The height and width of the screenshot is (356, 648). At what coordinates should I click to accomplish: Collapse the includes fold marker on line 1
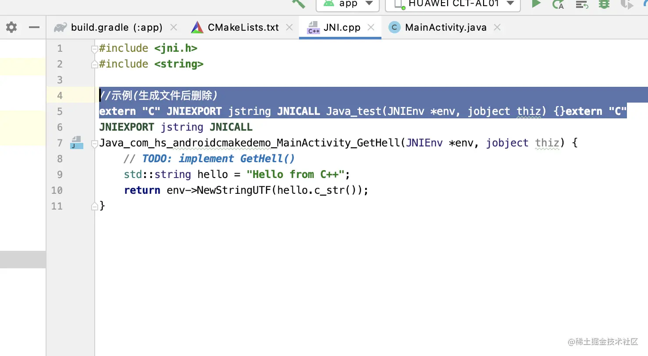click(x=94, y=49)
